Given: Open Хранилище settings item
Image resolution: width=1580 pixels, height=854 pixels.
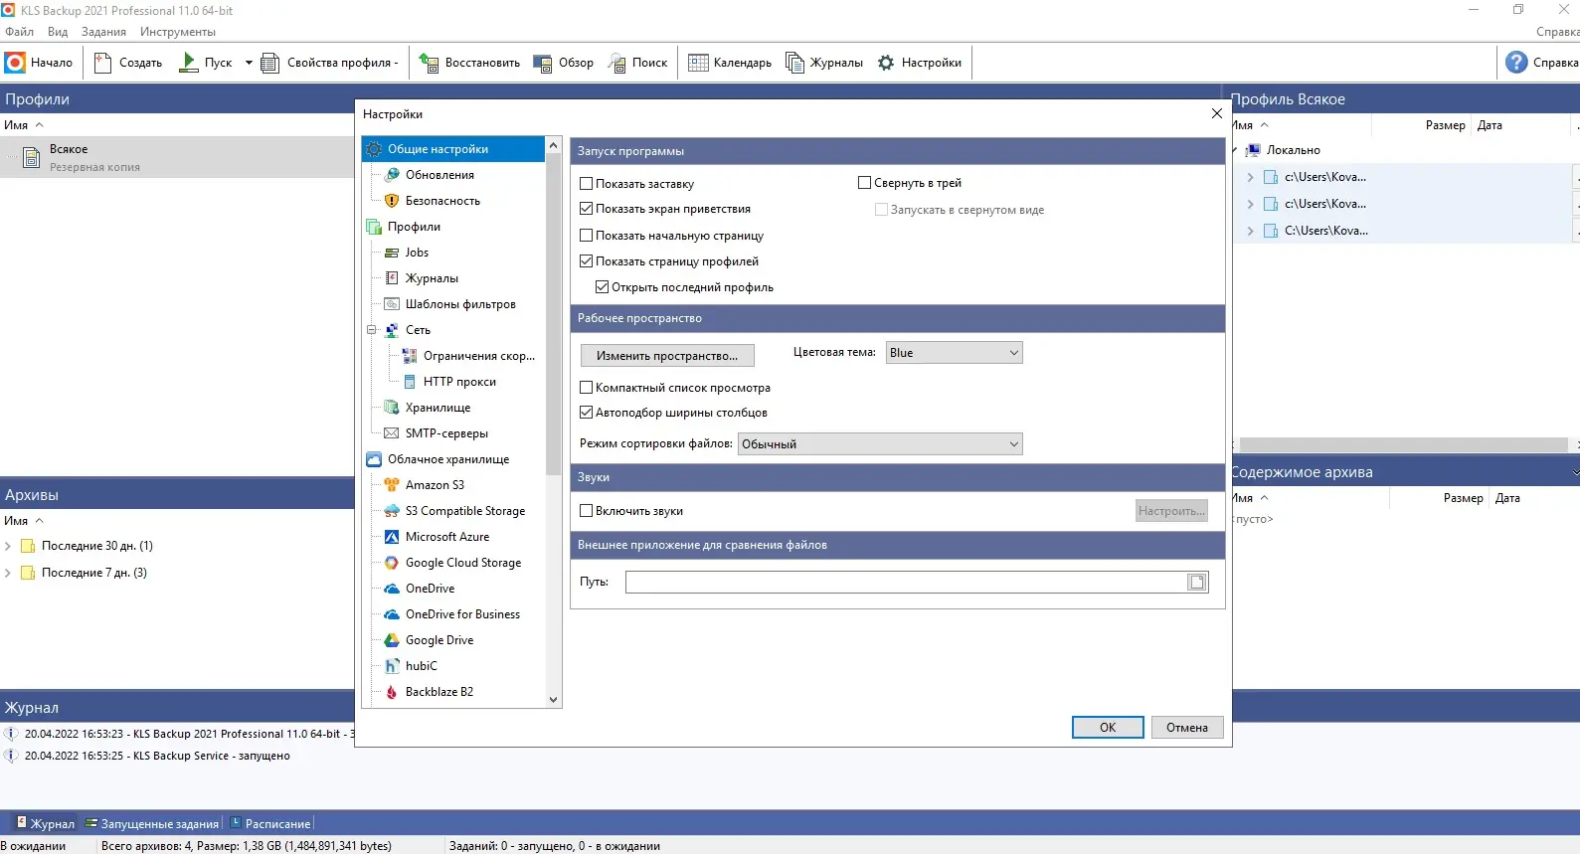Looking at the screenshot, I should click(438, 408).
